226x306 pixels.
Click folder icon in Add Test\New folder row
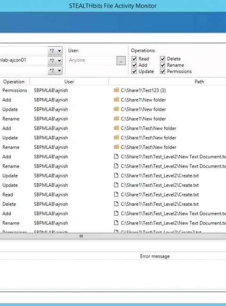(x=116, y=128)
